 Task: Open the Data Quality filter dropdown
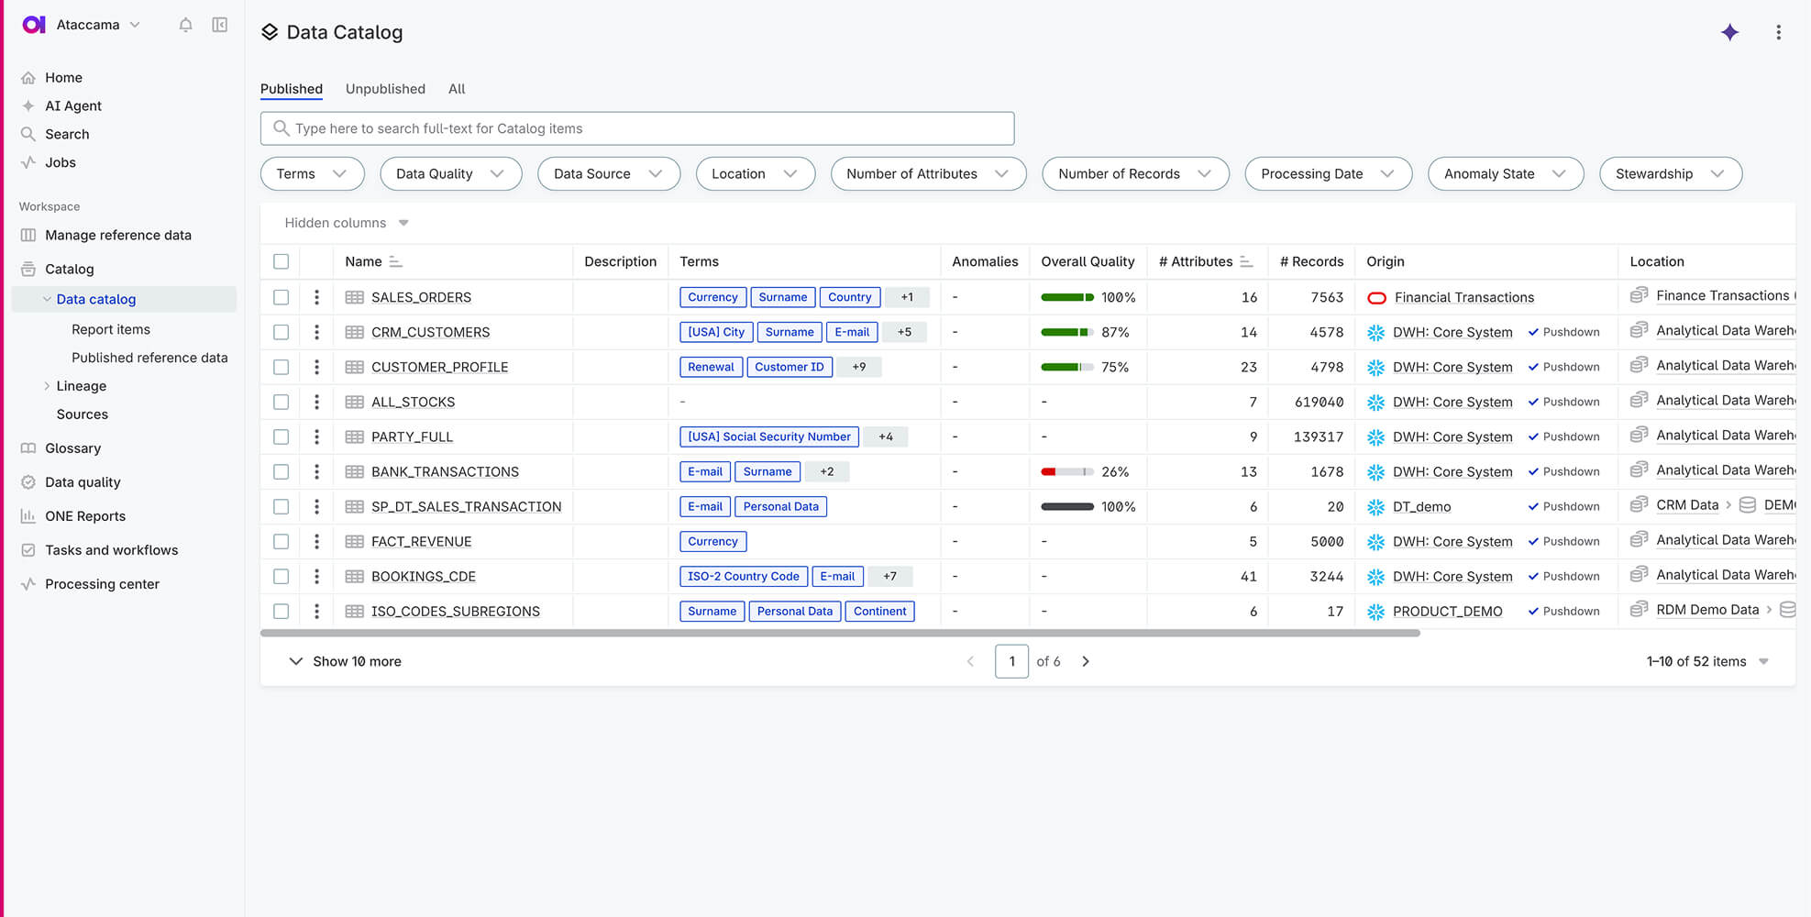click(x=449, y=173)
